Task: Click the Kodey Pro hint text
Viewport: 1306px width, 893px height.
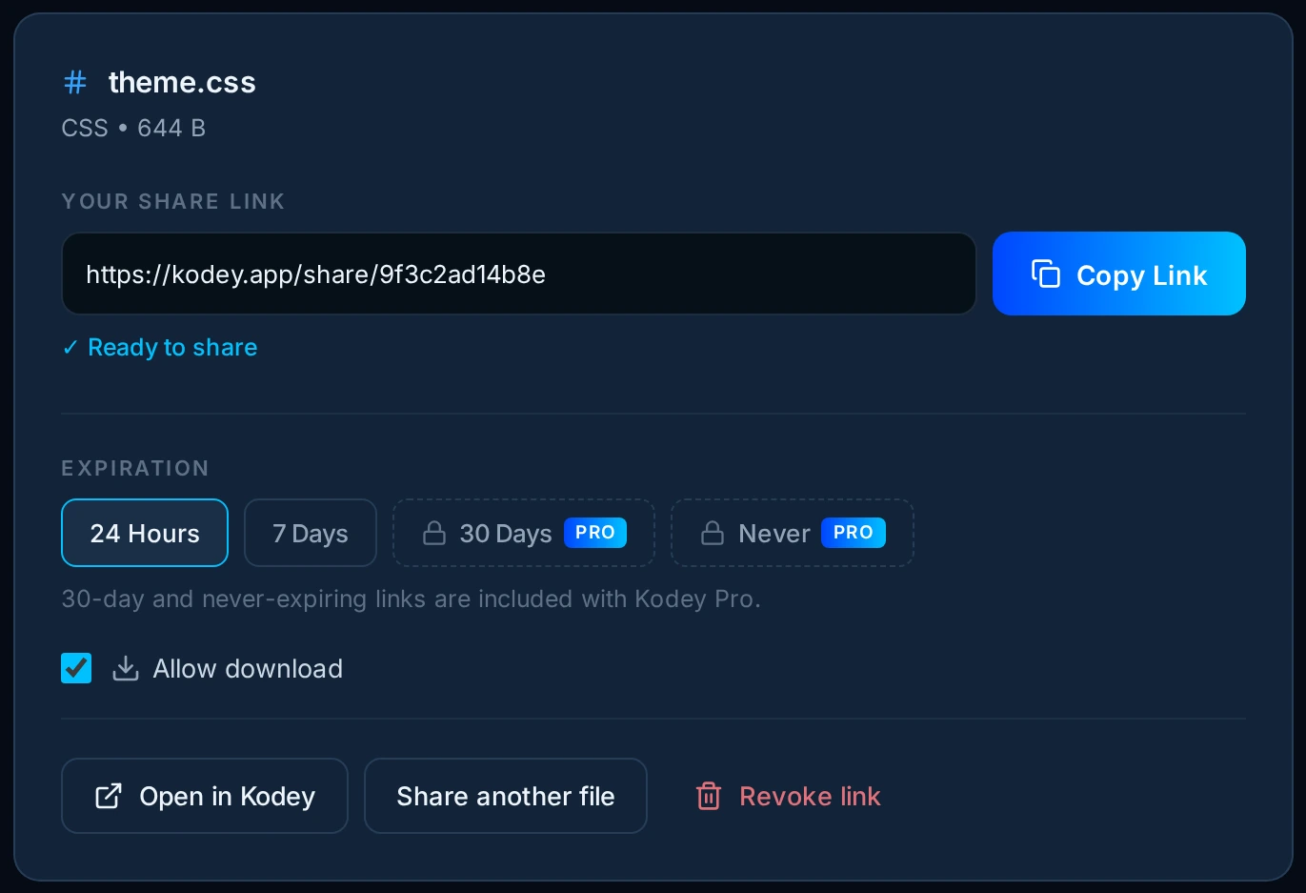Action: pyautogui.click(x=412, y=599)
